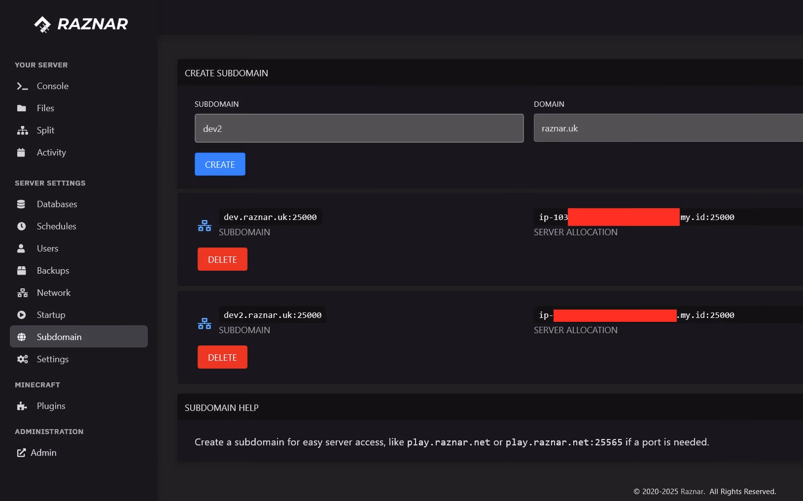Click network icon beside dev.raznar.uk:25000
803x501 pixels.
click(205, 226)
